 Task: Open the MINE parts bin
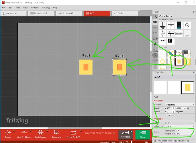[x=155, y=27]
